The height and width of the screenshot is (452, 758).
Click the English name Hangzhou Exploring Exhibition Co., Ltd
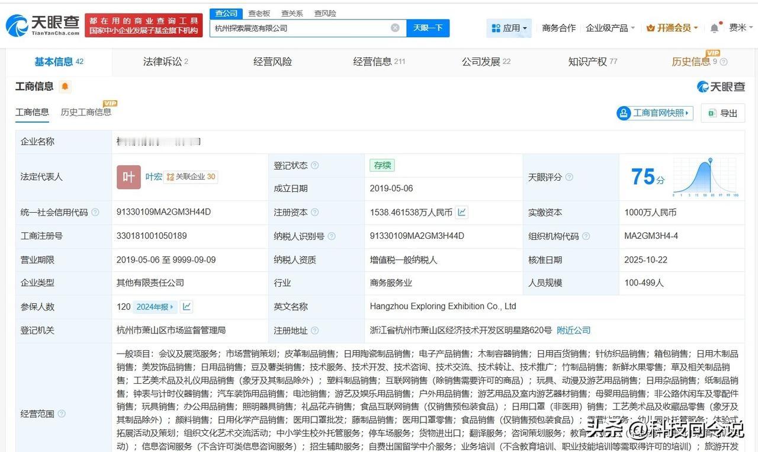(x=443, y=306)
